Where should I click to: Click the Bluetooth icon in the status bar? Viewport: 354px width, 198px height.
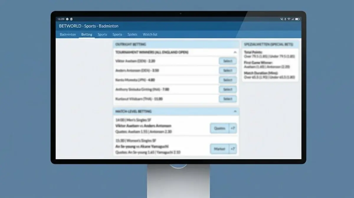(285, 19)
